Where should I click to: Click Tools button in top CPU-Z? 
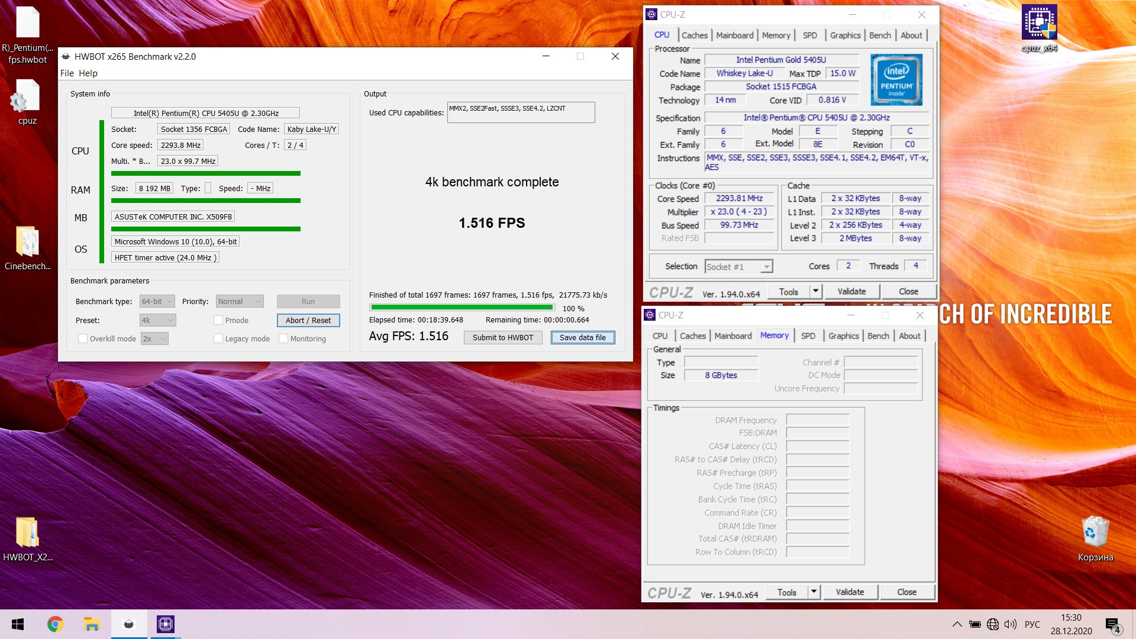tap(788, 291)
